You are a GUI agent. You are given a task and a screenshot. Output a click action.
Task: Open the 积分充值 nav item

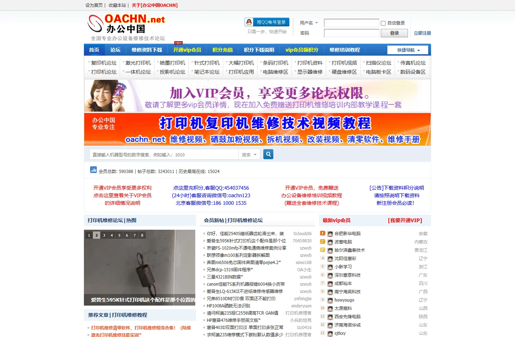click(x=222, y=50)
